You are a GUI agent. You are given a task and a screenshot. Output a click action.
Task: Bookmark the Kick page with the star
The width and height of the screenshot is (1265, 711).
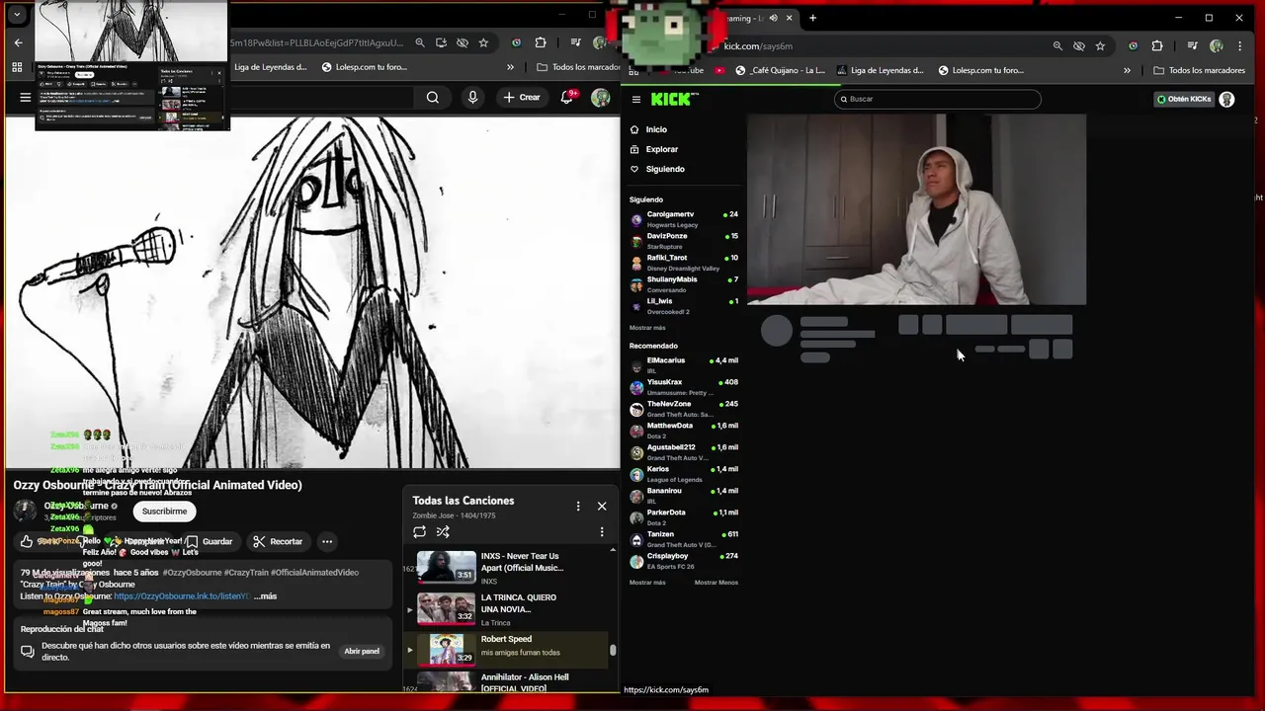(x=1100, y=45)
